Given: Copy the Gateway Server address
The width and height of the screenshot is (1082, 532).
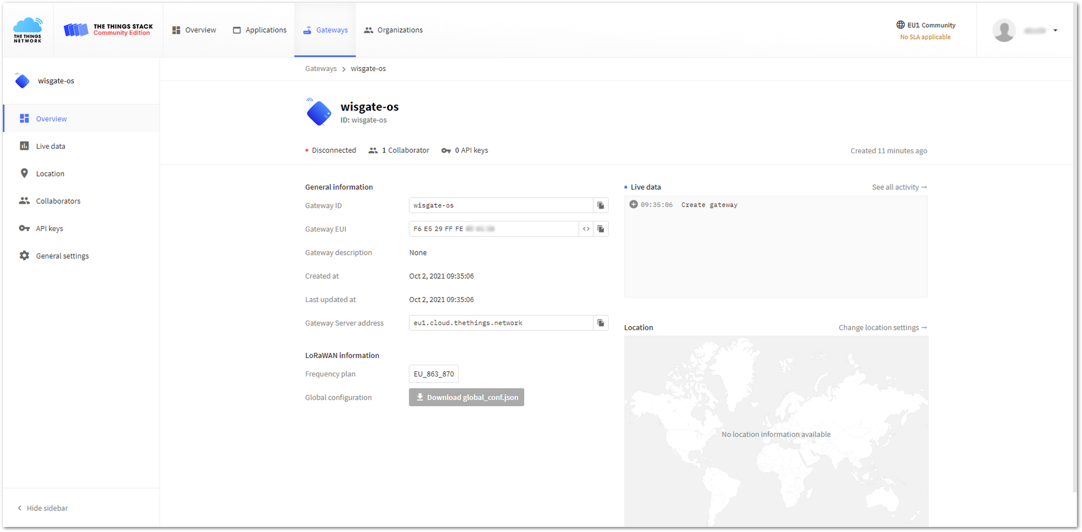Looking at the screenshot, I should pos(601,323).
